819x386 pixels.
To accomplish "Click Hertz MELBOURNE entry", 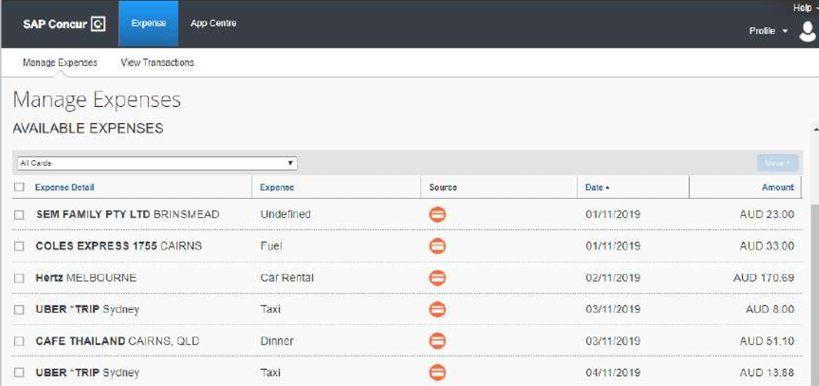I will point(86,278).
